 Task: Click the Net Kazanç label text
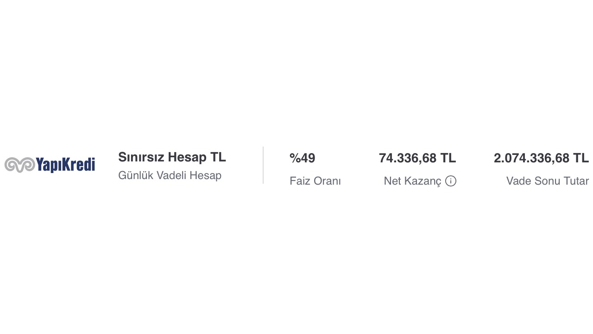412,181
